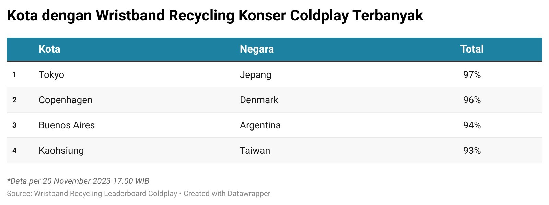This screenshot has height=205, width=549.
Task: Select the Tokyo city cell
Action: 51,75
